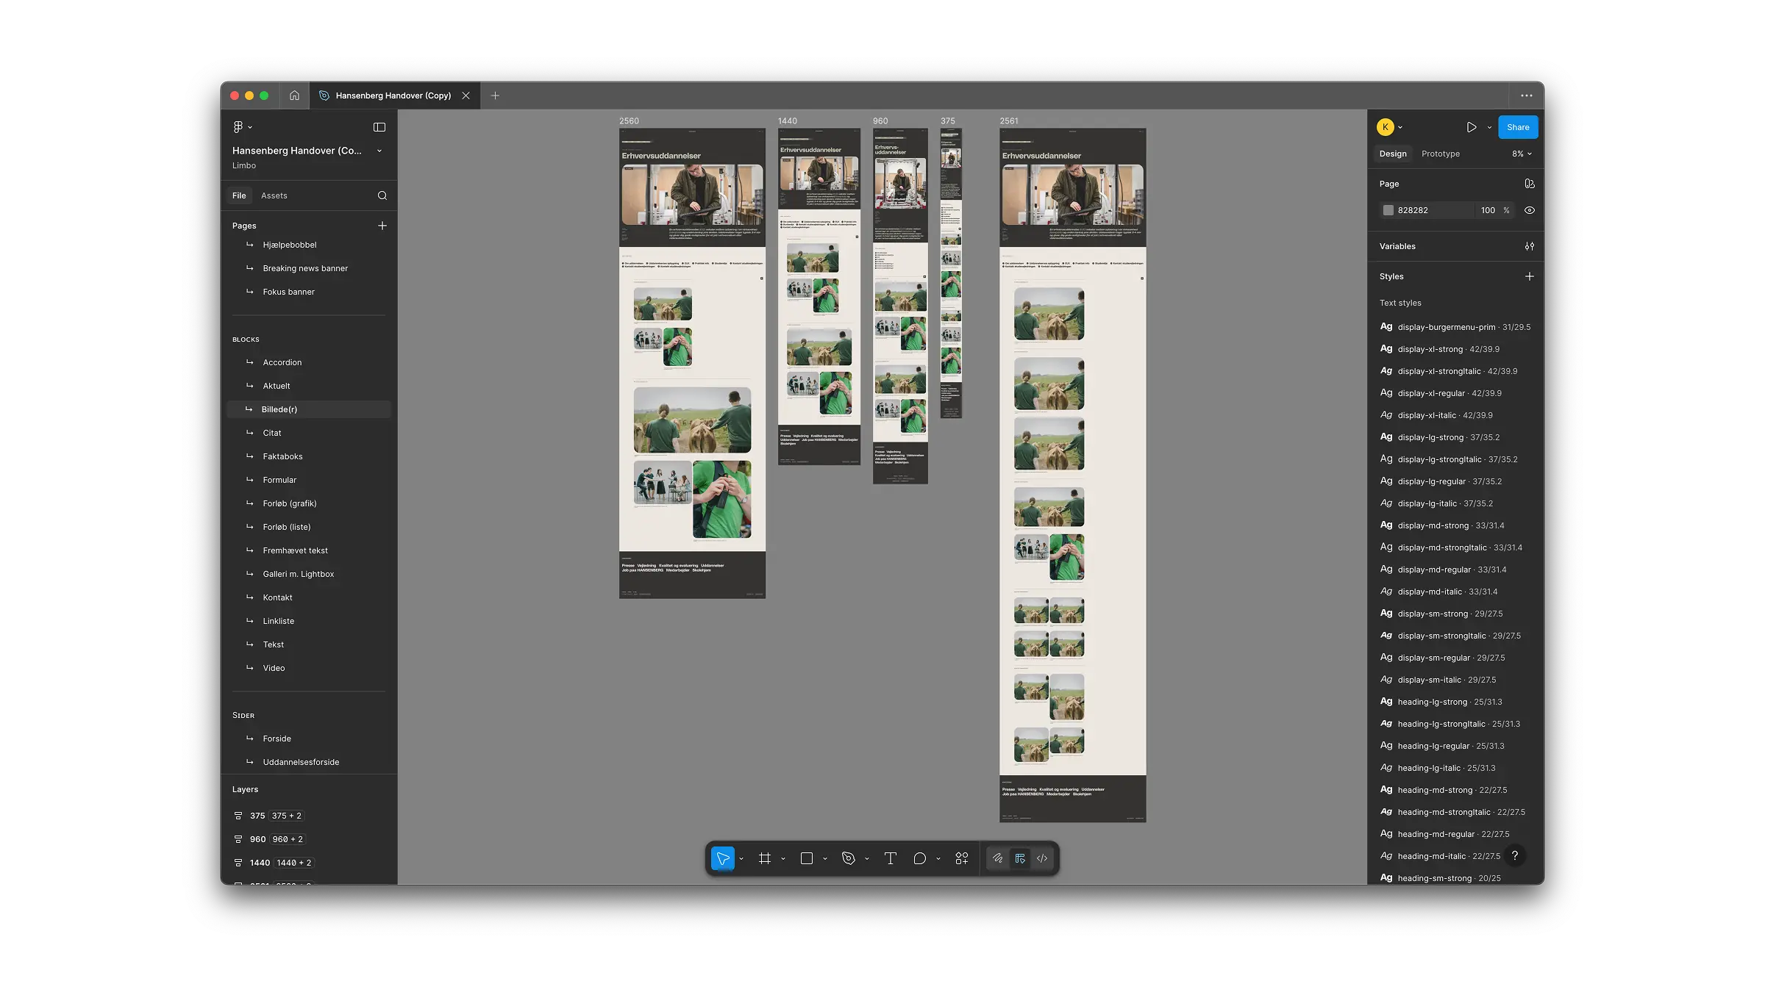The width and height of the screenshot is (1765, 992).
Task: Expand the file name chevron menu
Action: 379,151
